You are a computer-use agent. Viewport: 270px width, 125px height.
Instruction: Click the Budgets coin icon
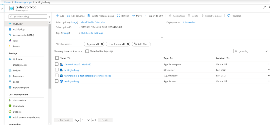[x=10, y=112]
